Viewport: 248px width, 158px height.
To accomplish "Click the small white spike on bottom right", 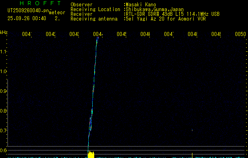I will click(x=192, y=154).
